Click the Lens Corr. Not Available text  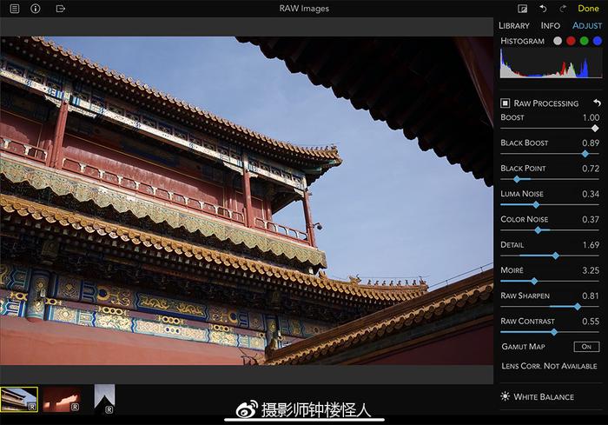(549, 366)
